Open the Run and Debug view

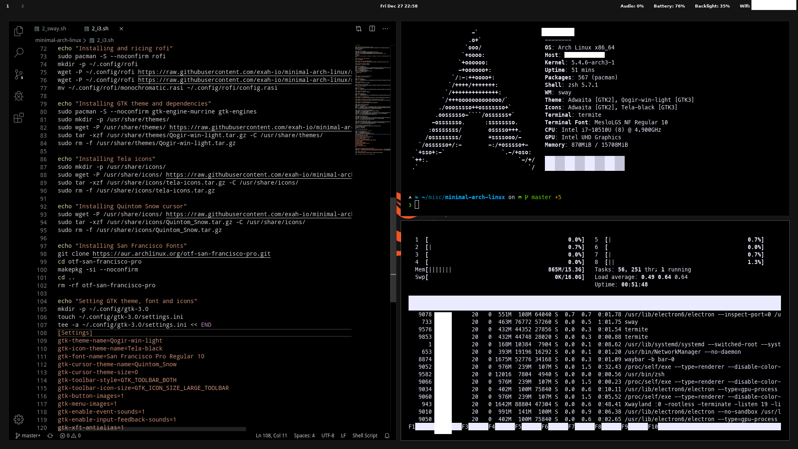(18, 96)
